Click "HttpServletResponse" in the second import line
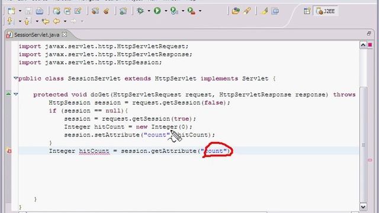This screenshot has width=379, height=213. 153,54
